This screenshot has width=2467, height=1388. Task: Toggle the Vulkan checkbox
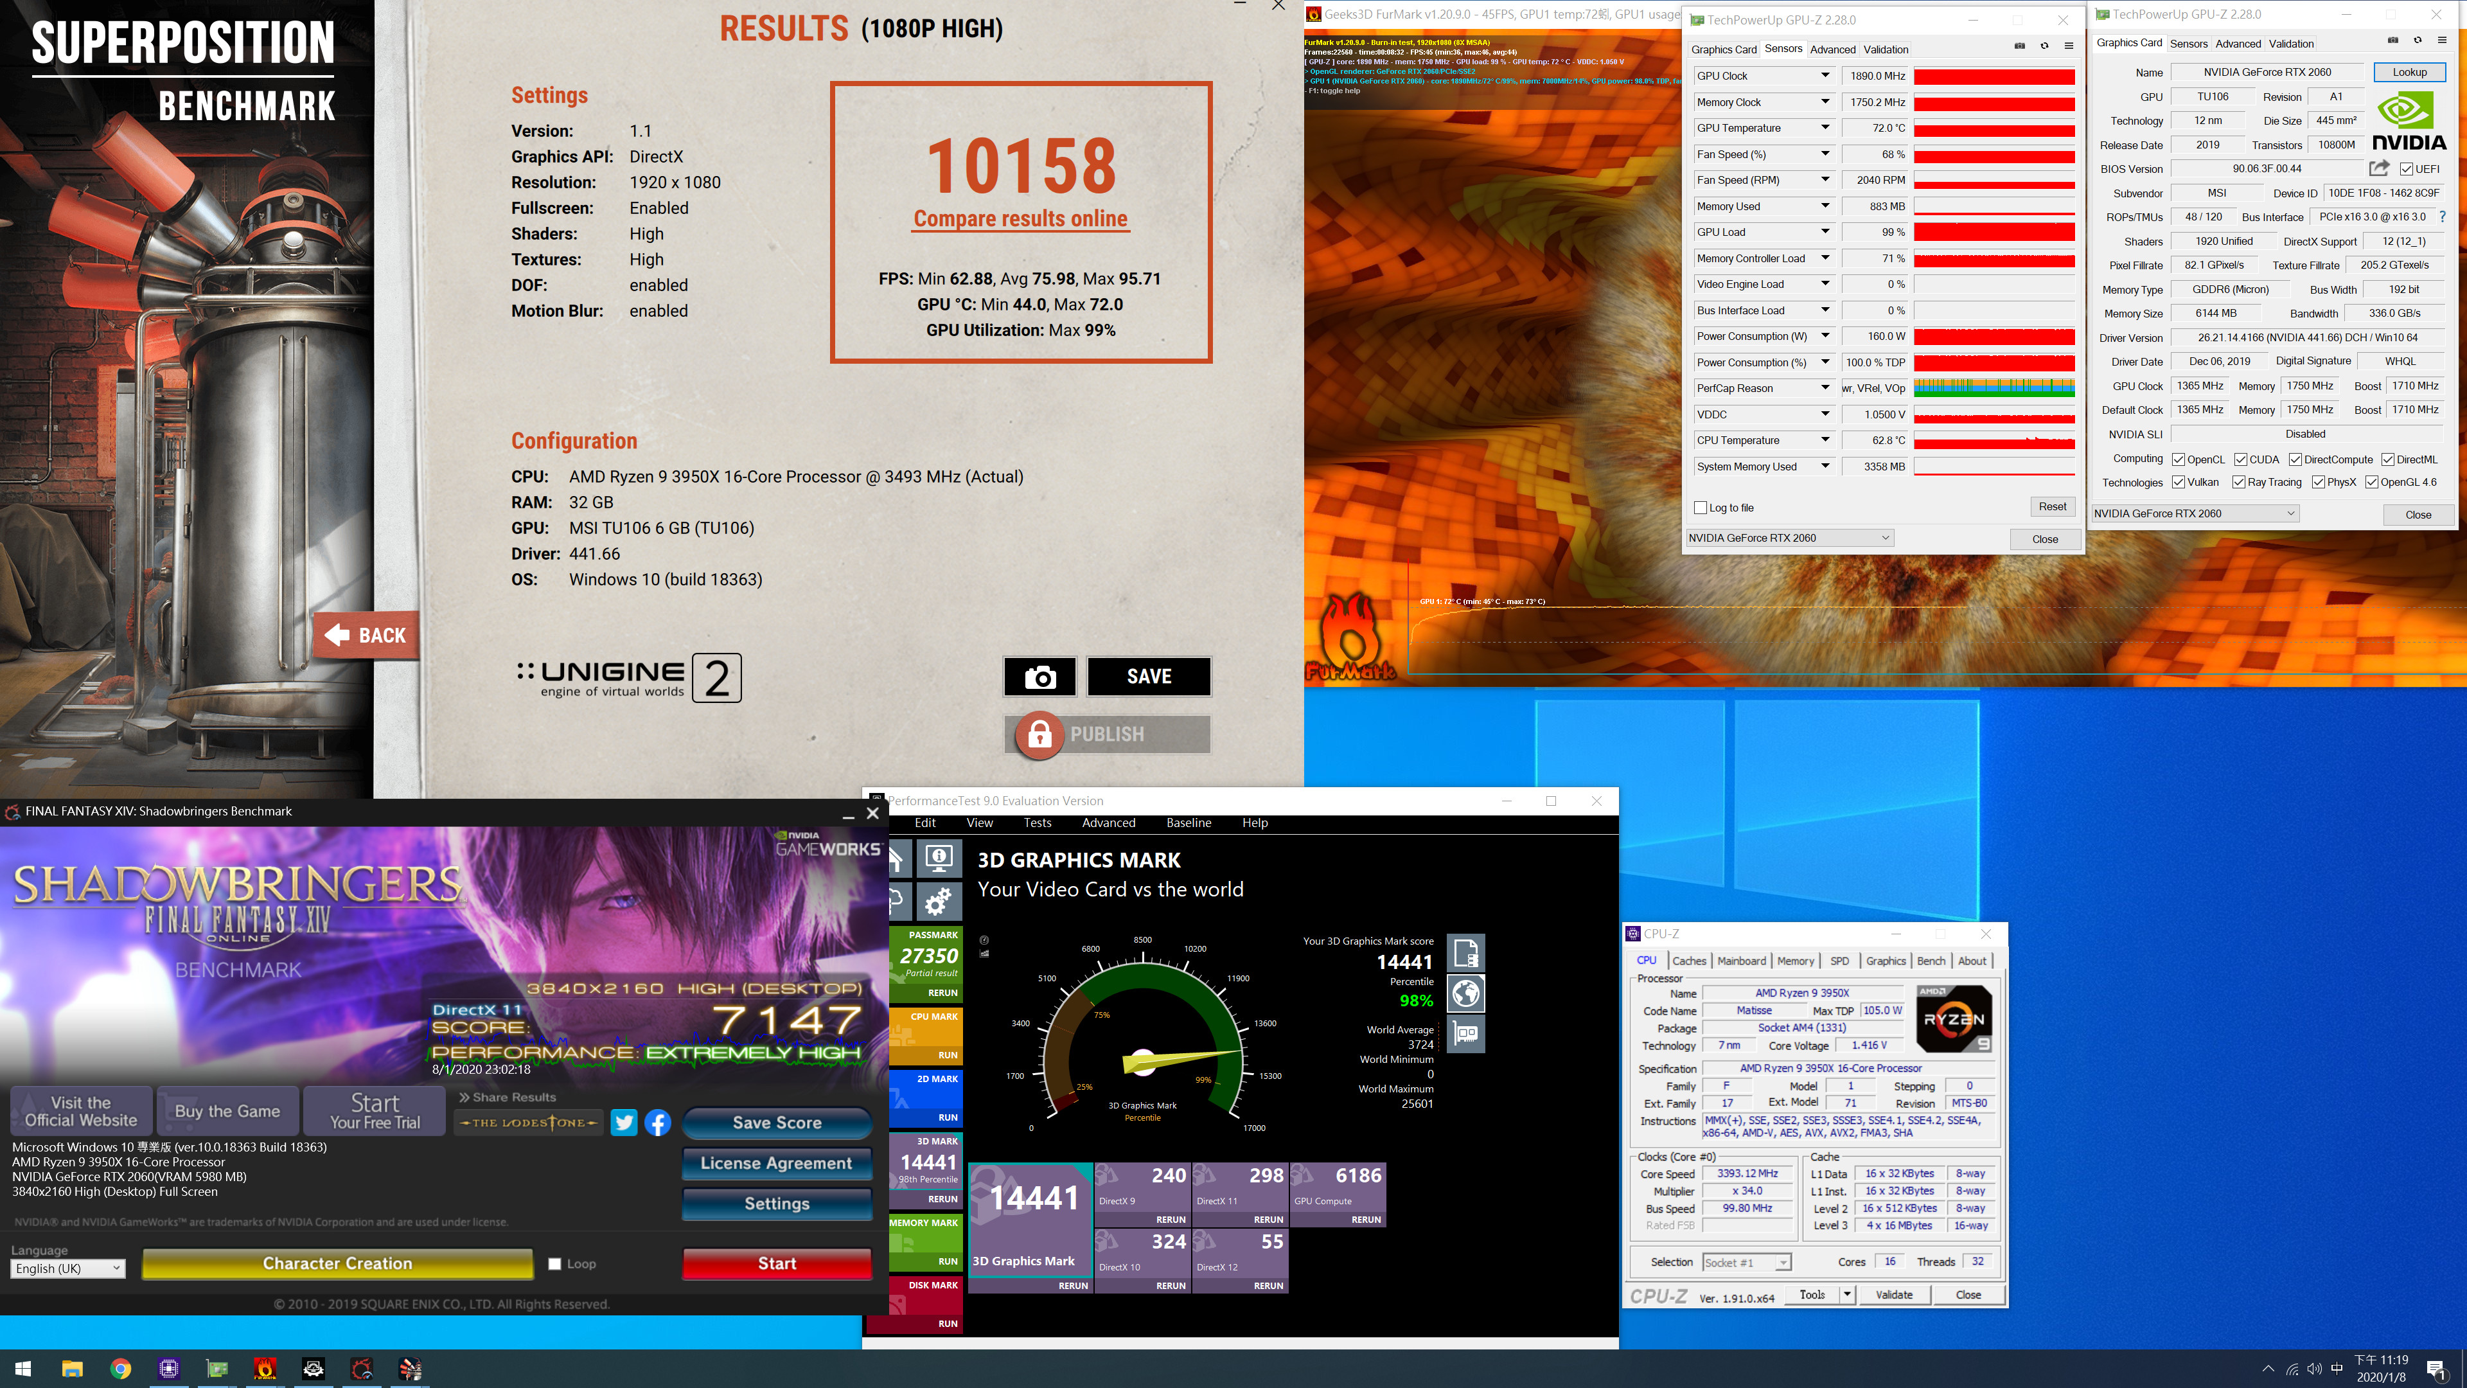[x=2179, y=482]
